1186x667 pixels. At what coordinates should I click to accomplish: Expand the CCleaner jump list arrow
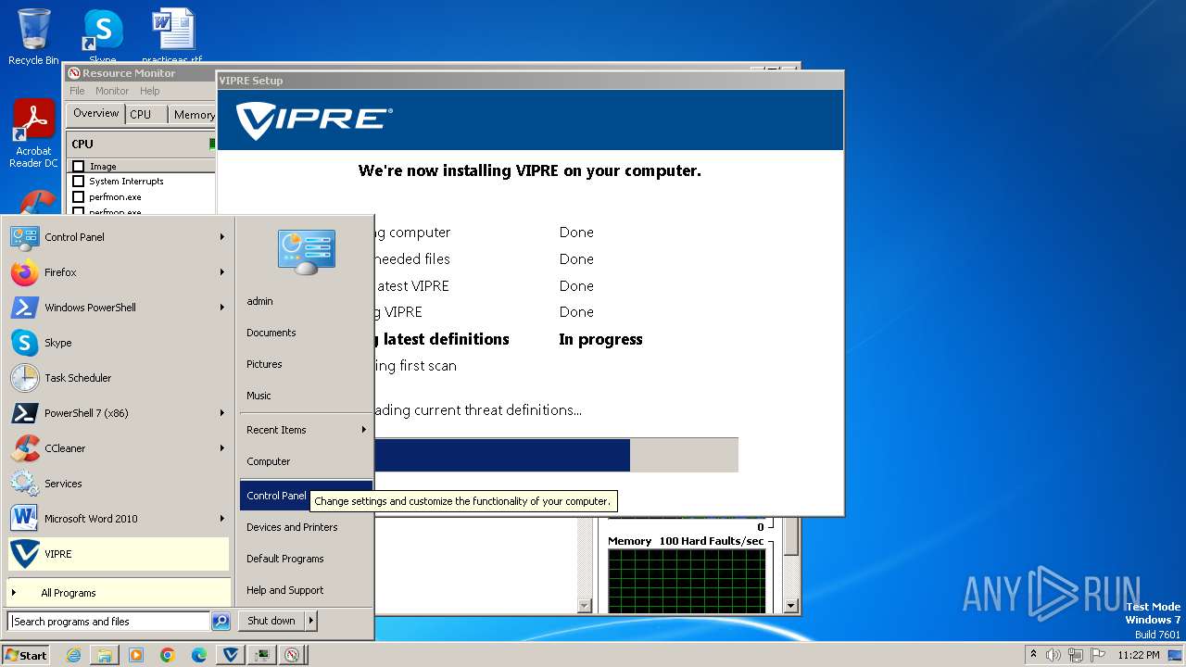[x=222, y=448]
